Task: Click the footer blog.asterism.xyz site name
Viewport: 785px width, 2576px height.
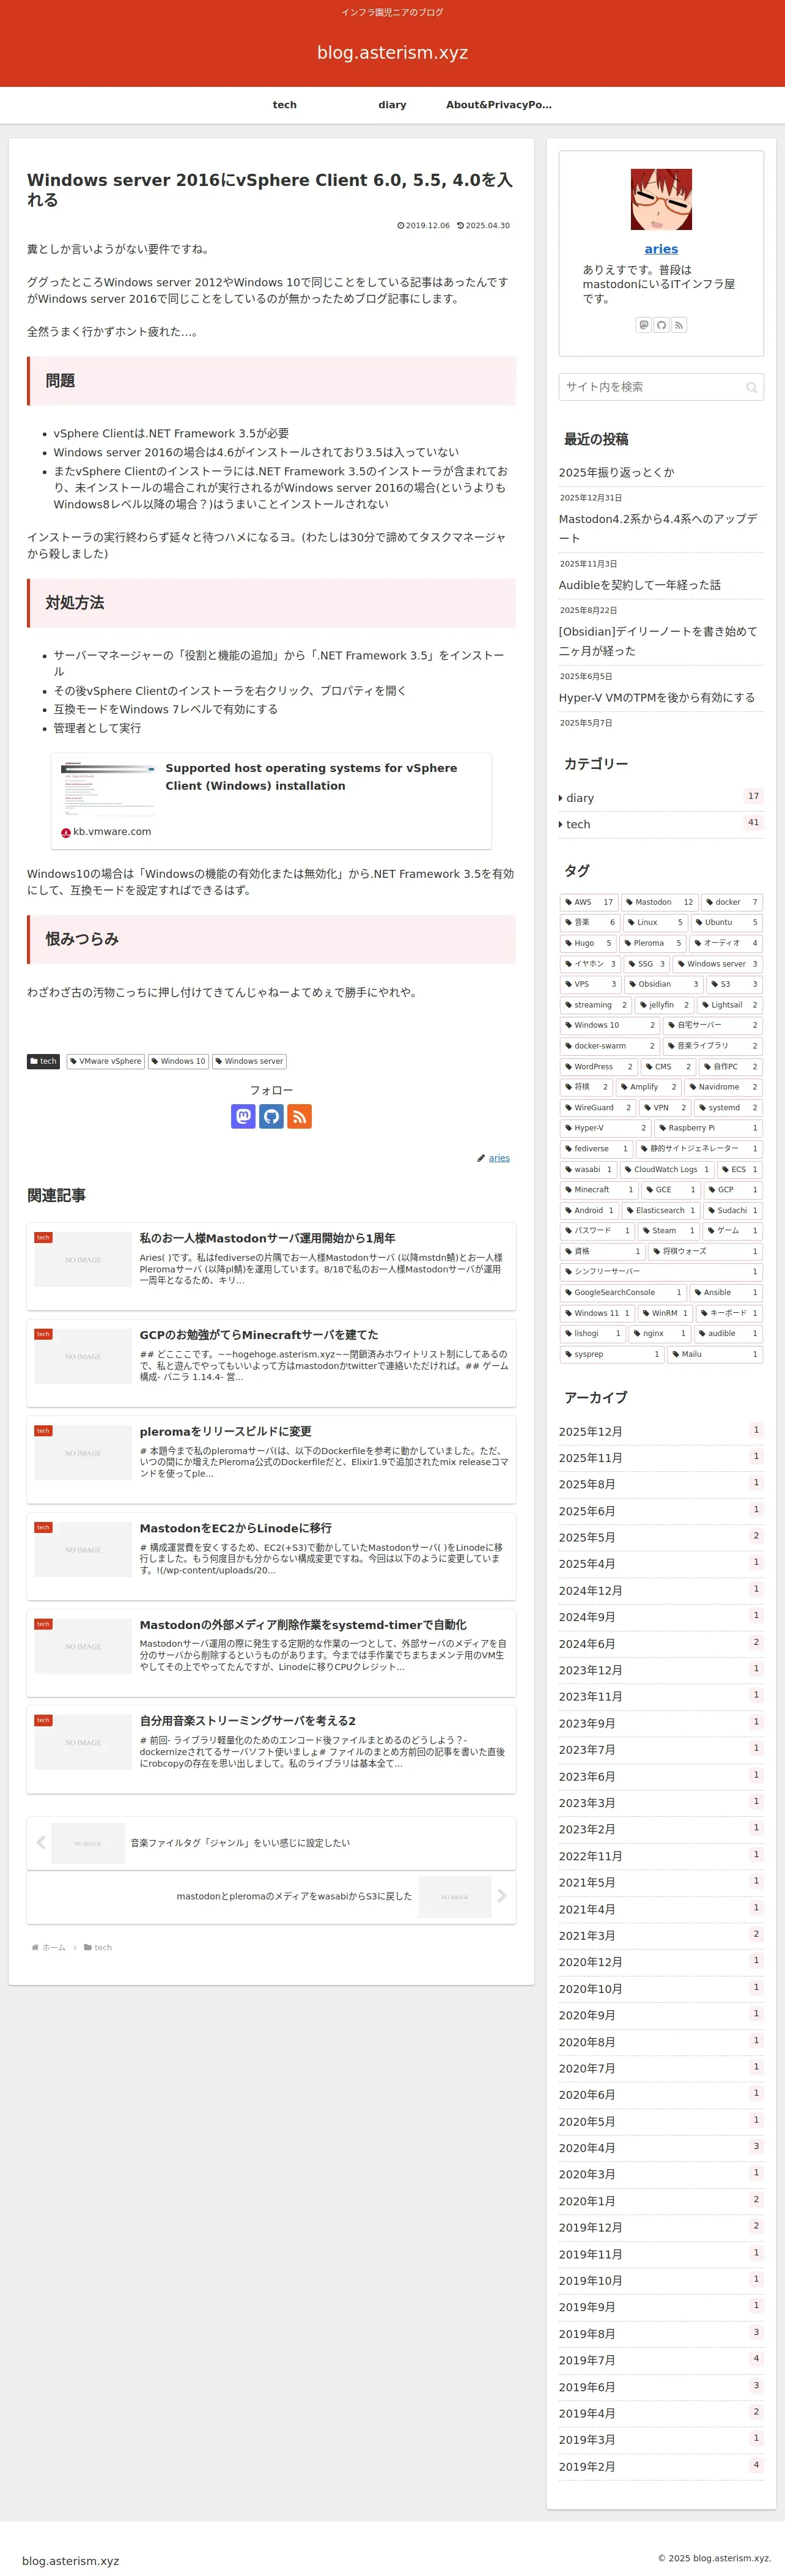Action: tap(70, 2561)
